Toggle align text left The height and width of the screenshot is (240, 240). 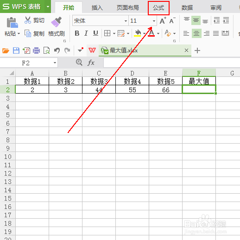click(186, 33)
